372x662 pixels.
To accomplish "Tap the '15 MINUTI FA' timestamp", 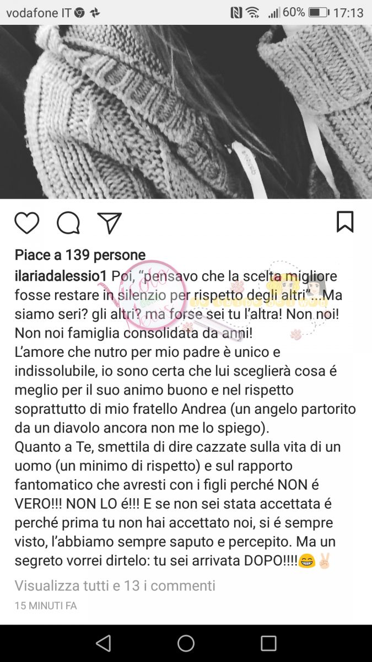I will [x=46, y=606].
